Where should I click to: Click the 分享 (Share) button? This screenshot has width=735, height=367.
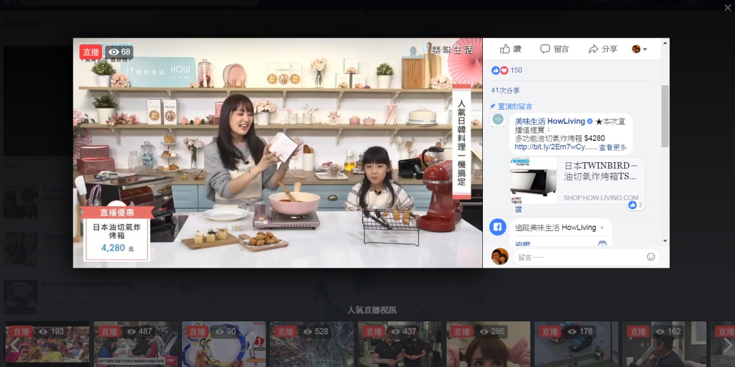(603, 49)
